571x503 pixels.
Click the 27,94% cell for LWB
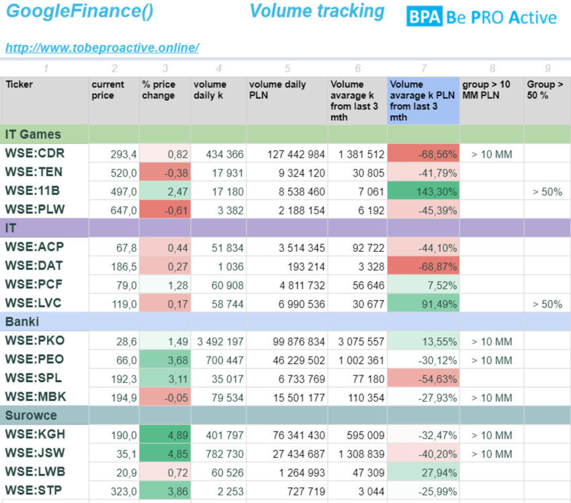coord(423,472)
